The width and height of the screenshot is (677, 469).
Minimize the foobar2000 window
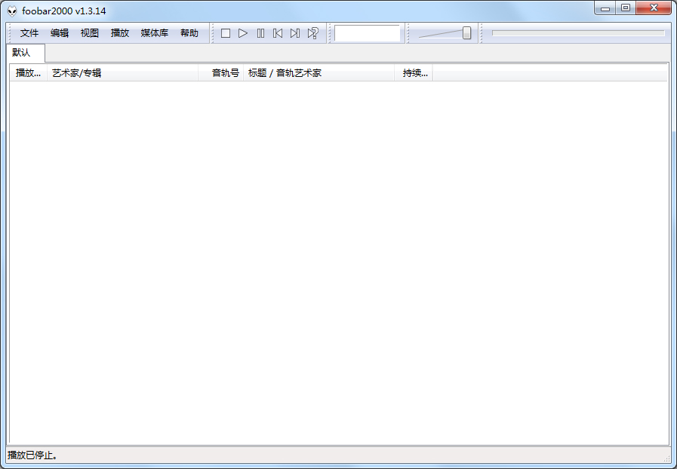[x=605, y=8]
